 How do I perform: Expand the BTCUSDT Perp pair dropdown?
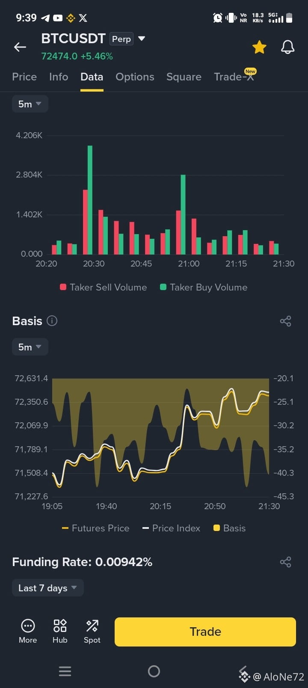tap(142, 39)
